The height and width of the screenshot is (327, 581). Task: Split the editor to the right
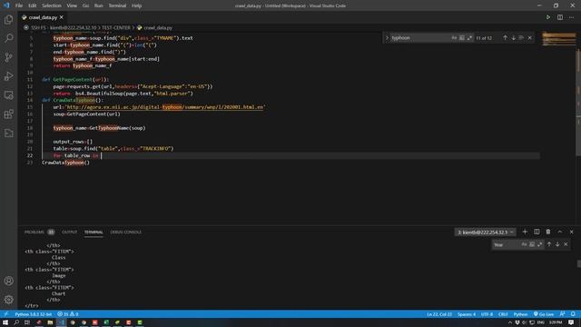[x=560, y=17]
